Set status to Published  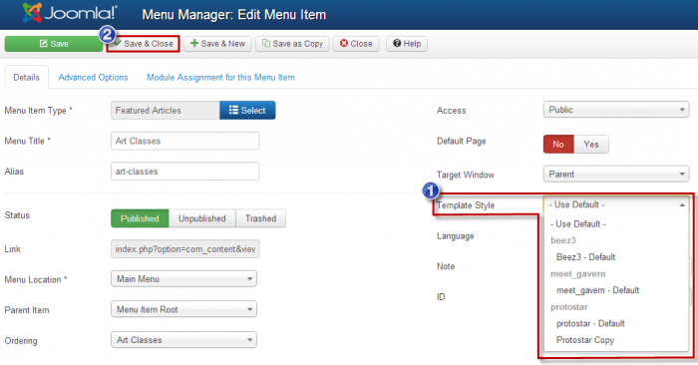pos(140,218)
